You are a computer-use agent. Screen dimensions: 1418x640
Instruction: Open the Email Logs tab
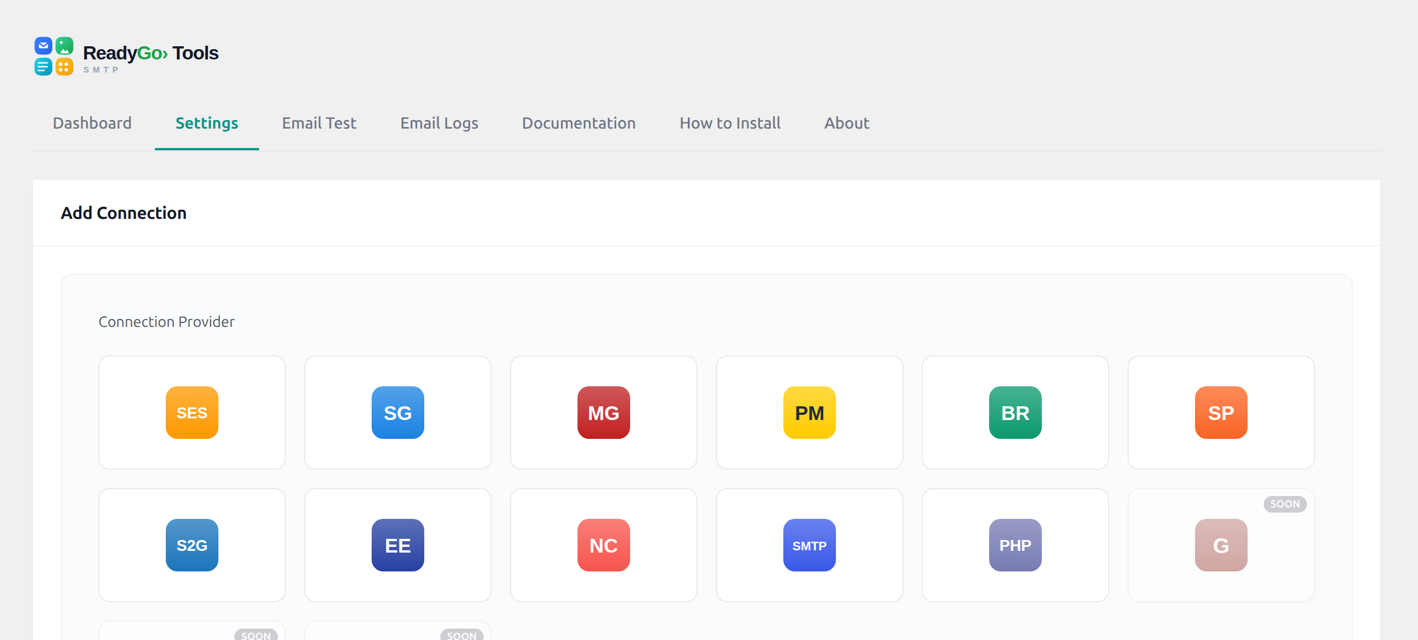(x=439, y=123)
